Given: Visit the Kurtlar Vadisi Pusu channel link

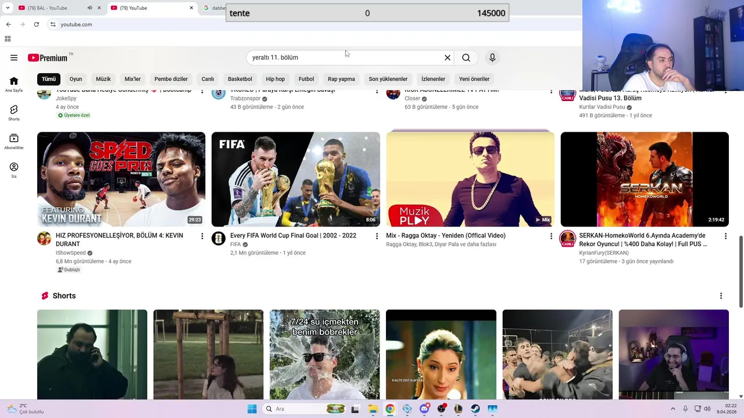Looking at the screenshot, I should coord(602,107).
